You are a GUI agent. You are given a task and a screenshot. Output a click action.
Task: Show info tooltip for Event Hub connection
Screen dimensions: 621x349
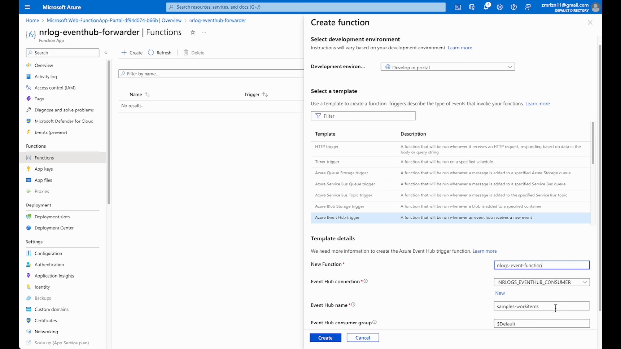[x=366, y=281]
